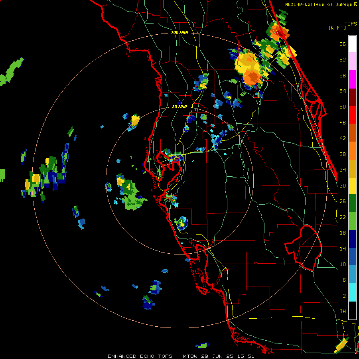The width and height of the screenshot is (359, 359).
Task: Select the maroon legend color block
Action: point(352,97)
